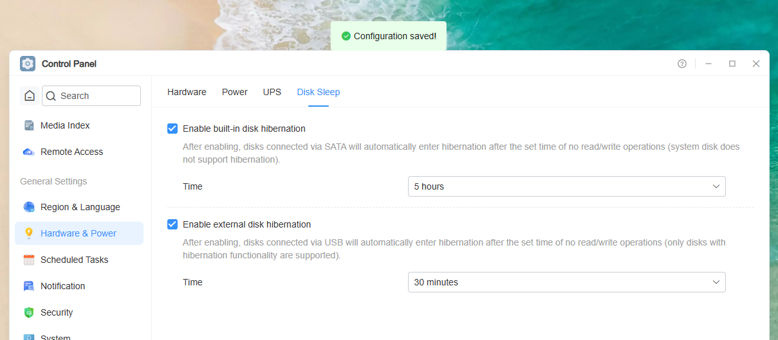
Task: Open the built-in disk Time dropdown
Action: pos(566,186)
